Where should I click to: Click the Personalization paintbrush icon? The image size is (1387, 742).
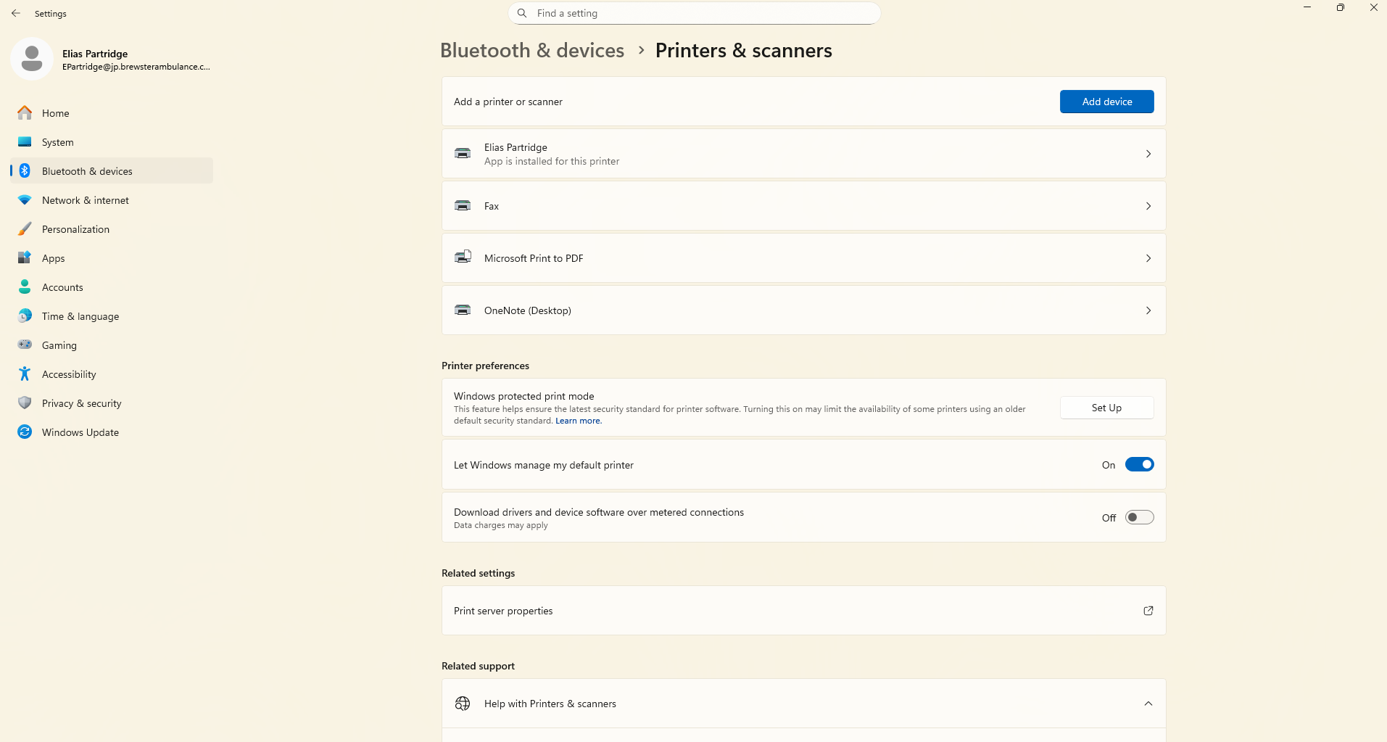[25, 229]
